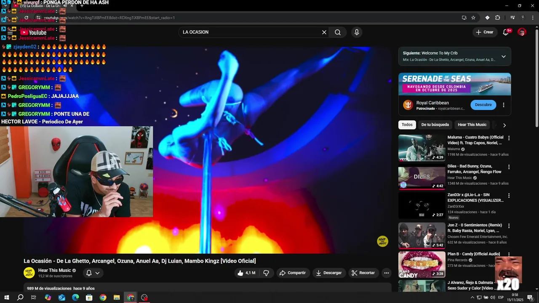Select the Todos filter chip

coord(407,125)
